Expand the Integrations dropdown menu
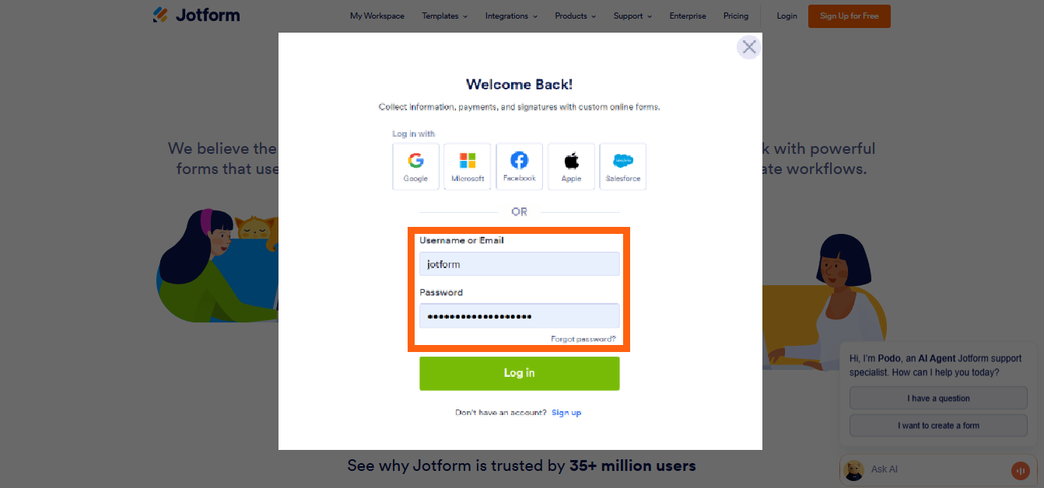This screenshot has width=1044, height=488. coord(511,16)
